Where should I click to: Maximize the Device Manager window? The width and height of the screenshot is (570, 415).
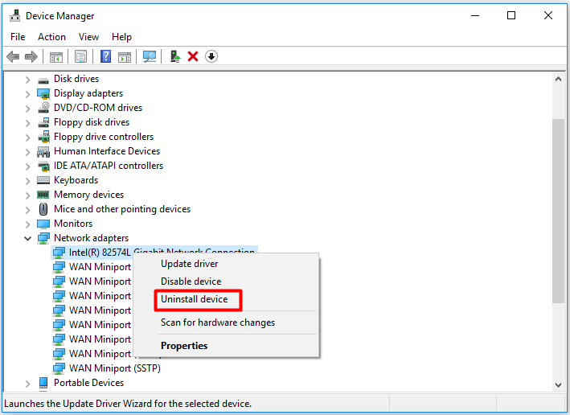coord(511,15)
